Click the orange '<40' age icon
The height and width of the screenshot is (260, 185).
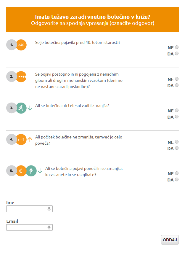[21, 45]
